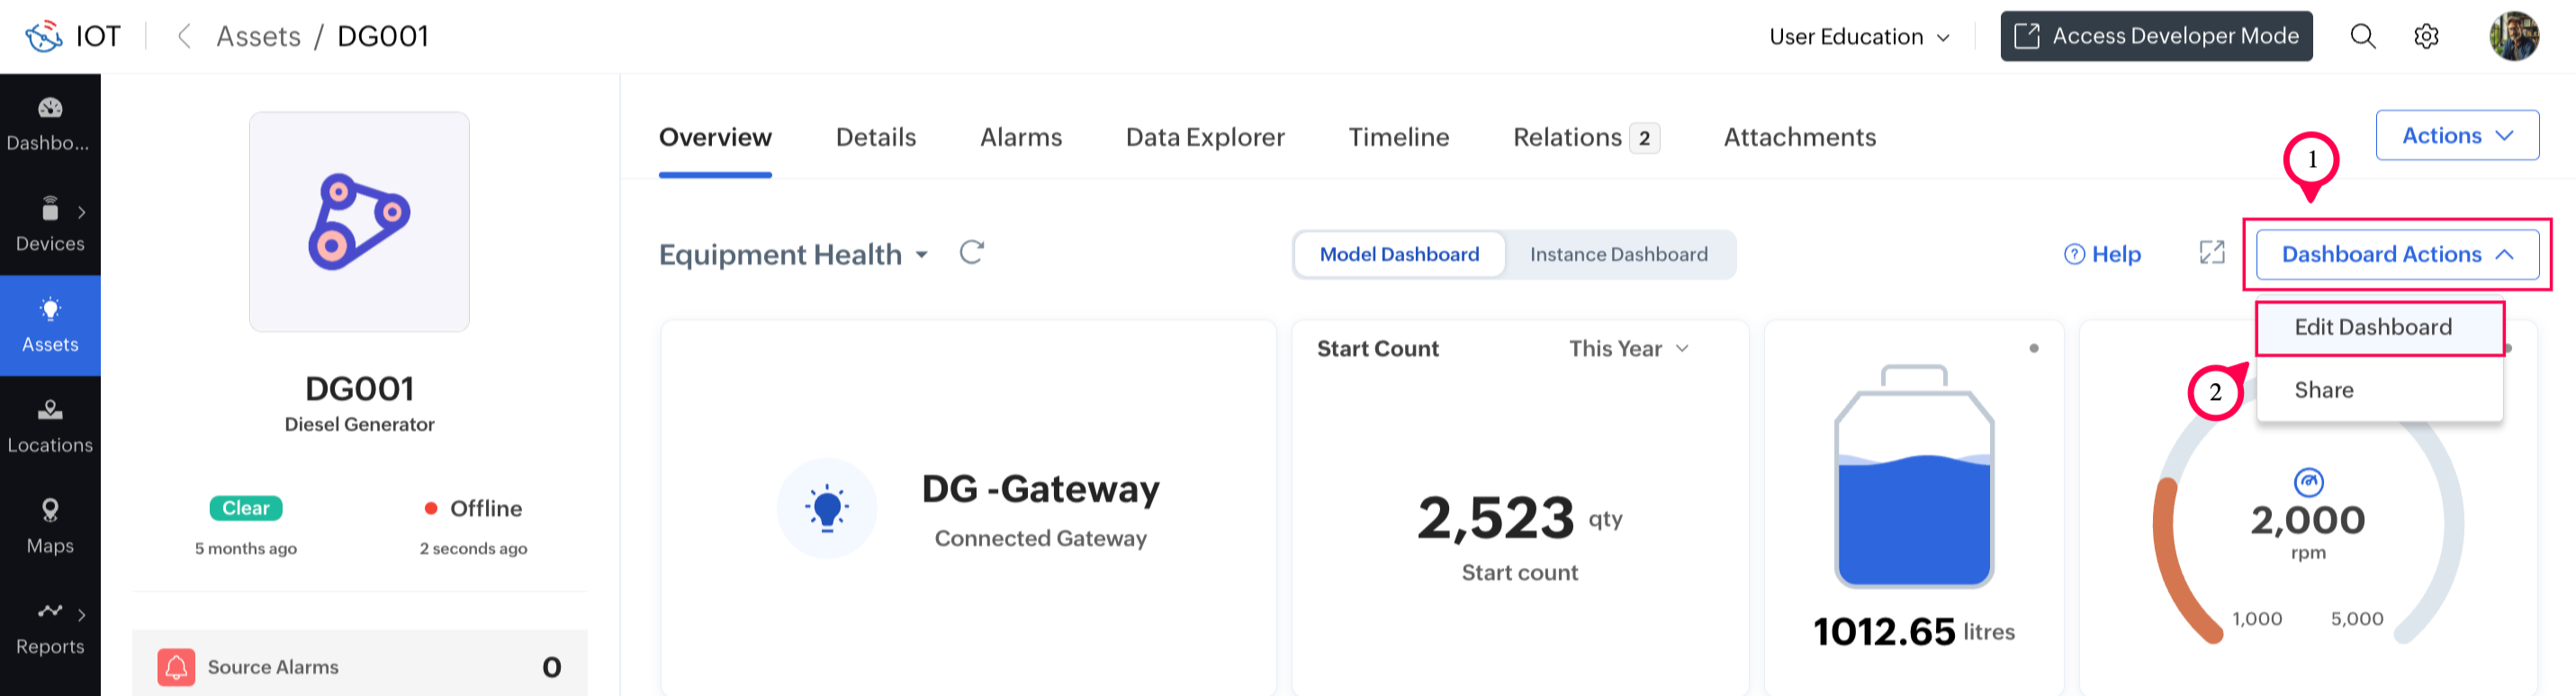Select Edit Dashboard menu option
This screenshot has width=2576, height=696.
tap(2372, 327)
